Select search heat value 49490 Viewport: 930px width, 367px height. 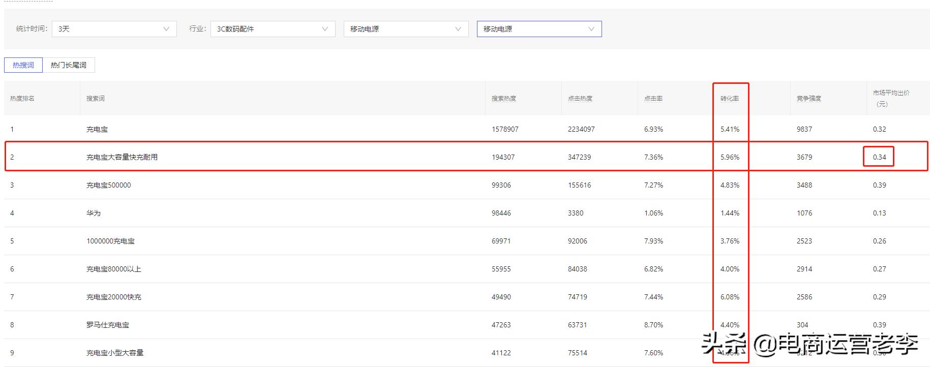click(501, 297)
